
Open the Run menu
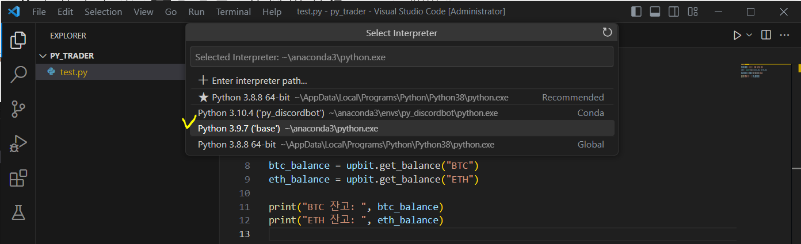click(196, 11)
